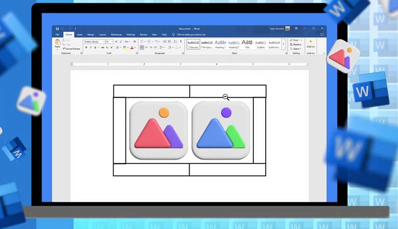Screen dimensions: 398x229
Task: Toggle strikethrough formatting
Action: (102, 47)
